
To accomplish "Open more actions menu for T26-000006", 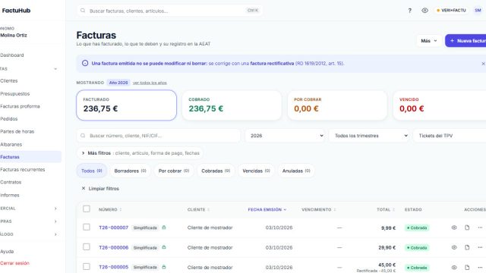I will 480,247.
